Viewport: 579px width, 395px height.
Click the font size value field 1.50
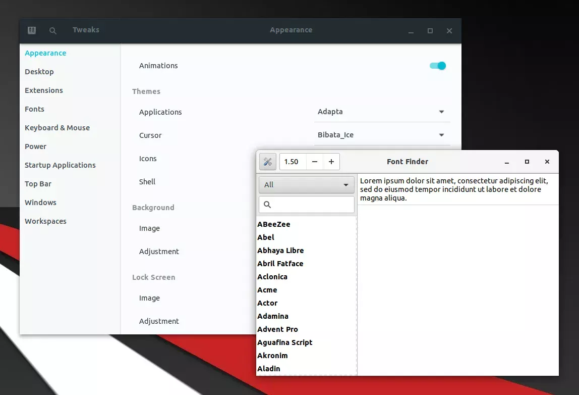tap(293, 162)
